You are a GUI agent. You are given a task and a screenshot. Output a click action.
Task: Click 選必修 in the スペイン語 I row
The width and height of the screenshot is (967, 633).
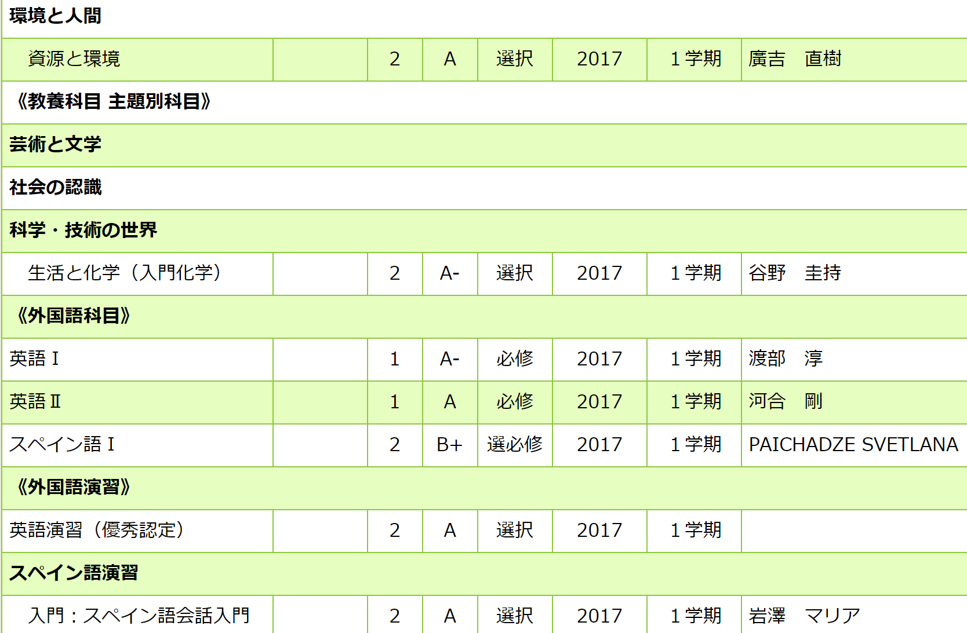[515, 444]
